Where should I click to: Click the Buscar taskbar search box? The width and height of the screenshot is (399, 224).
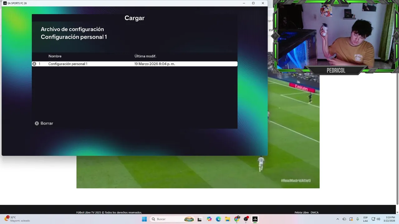coord(172,219)
